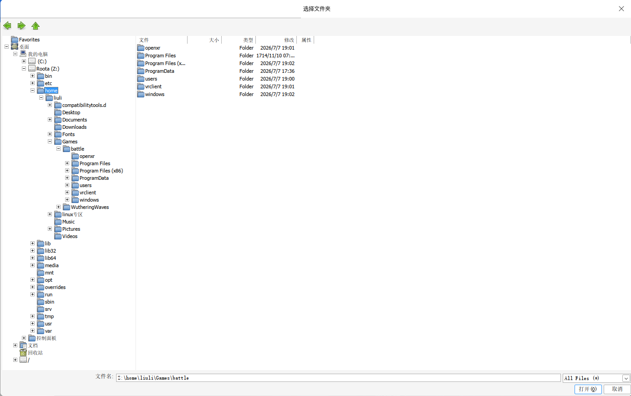Click the windows folder icon in the file list
This screenshot has height=396, width=631.
pos(141,94)
